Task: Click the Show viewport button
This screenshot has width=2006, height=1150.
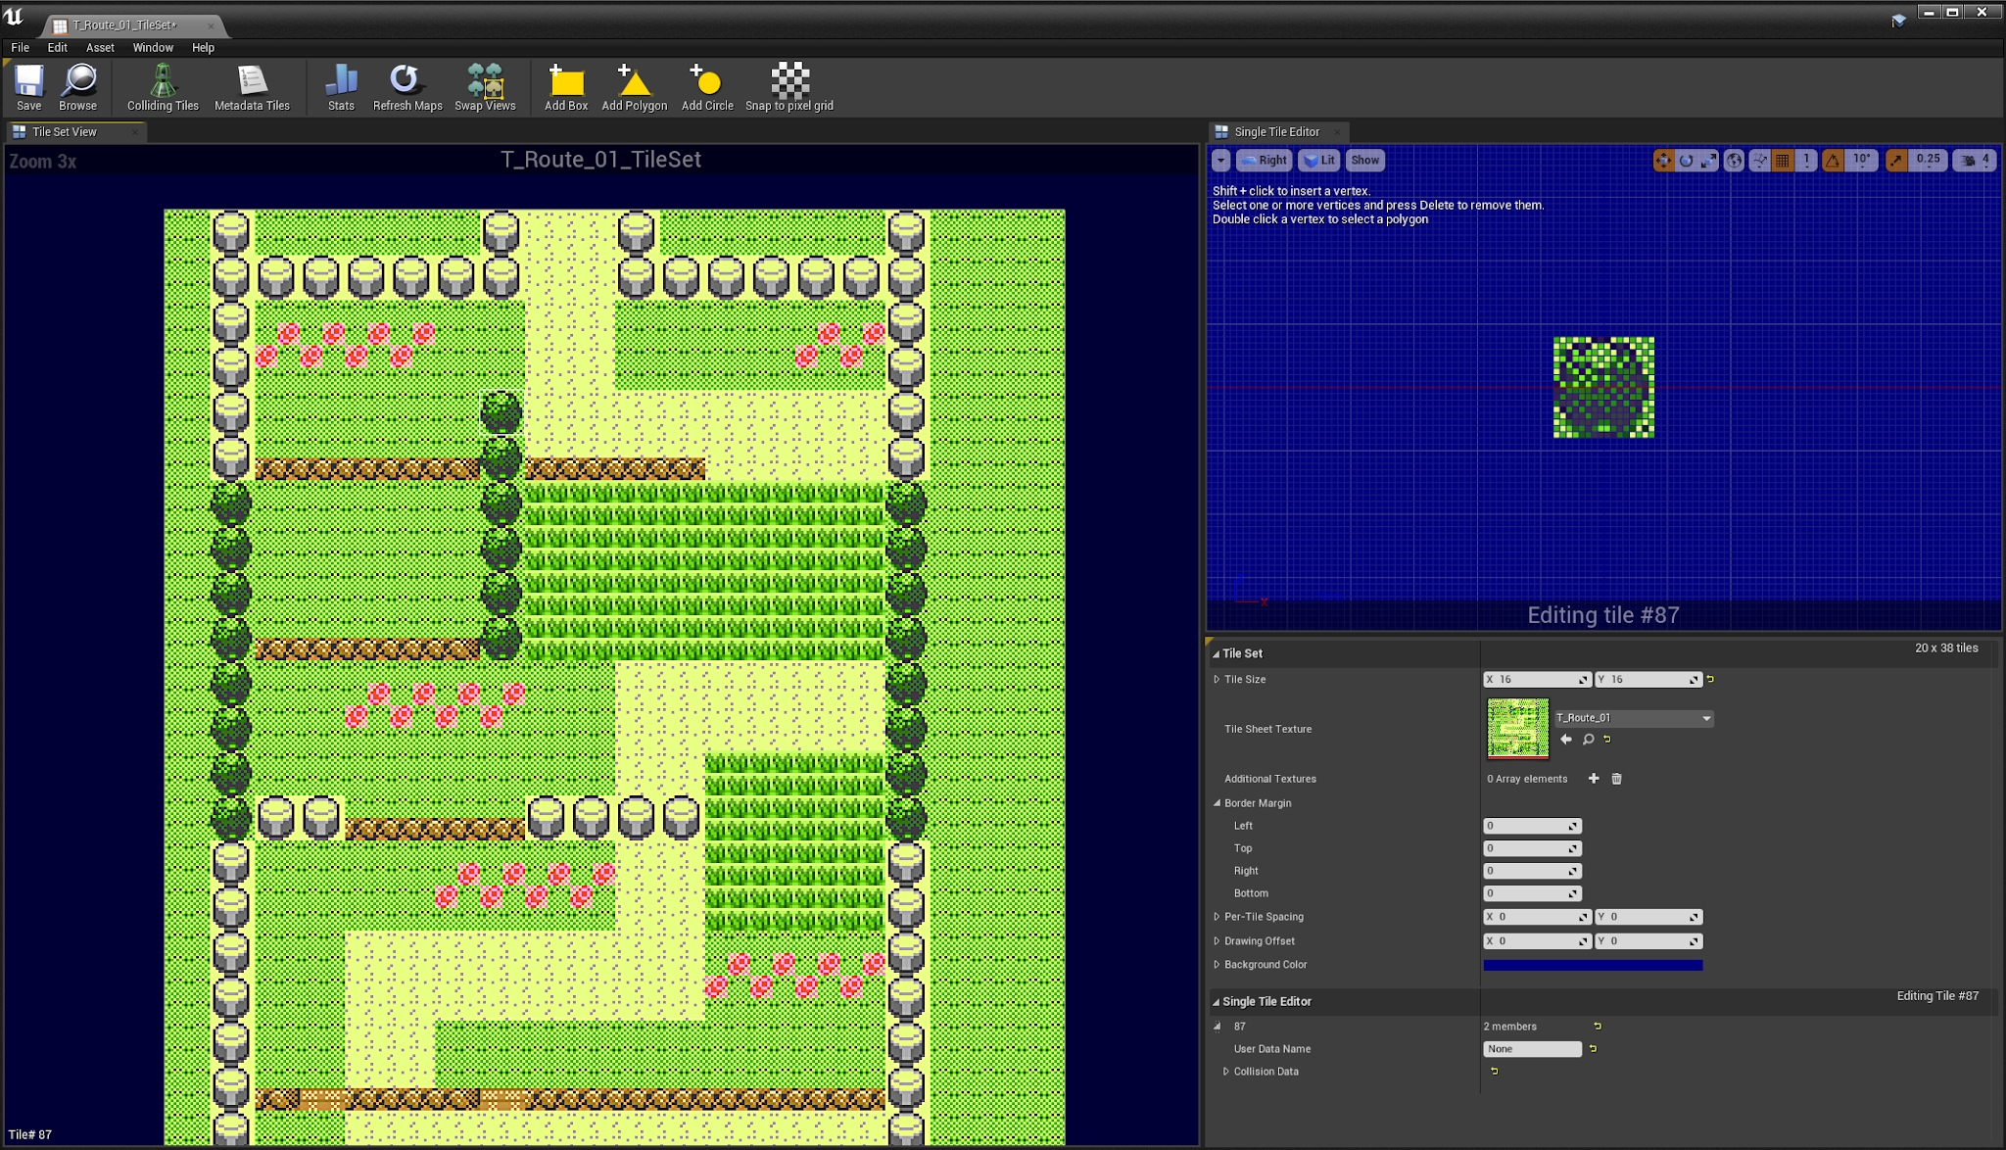Action: [1364, 161]
